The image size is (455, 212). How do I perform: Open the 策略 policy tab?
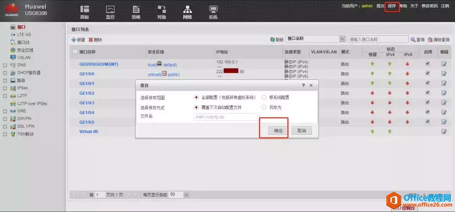[x=136, y=12]
